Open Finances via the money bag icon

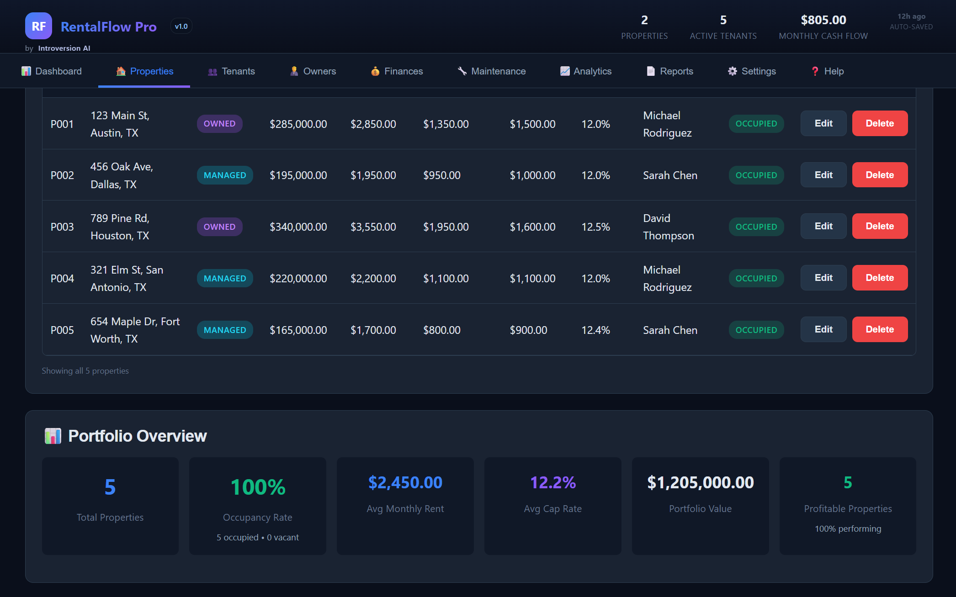pos(375,71)
